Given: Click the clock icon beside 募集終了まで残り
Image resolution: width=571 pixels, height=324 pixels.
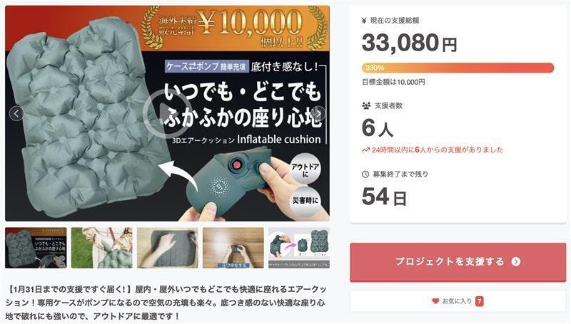Looking at the screenshot, I should pyautogui.click(x=365, y=174).
